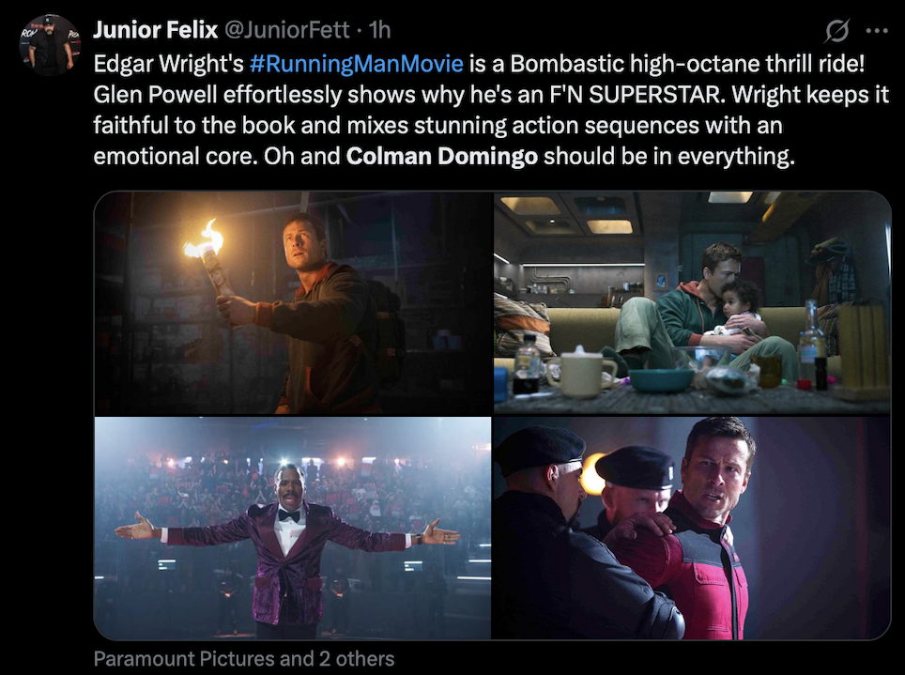View the photo of host in purple velvet jacket
The image size is (905, 675).
click(x=293, y=528)
